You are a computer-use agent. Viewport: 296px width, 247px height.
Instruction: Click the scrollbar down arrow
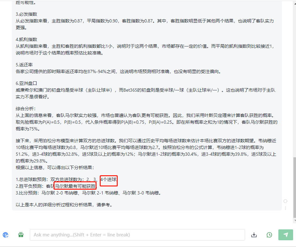(295, 220)
